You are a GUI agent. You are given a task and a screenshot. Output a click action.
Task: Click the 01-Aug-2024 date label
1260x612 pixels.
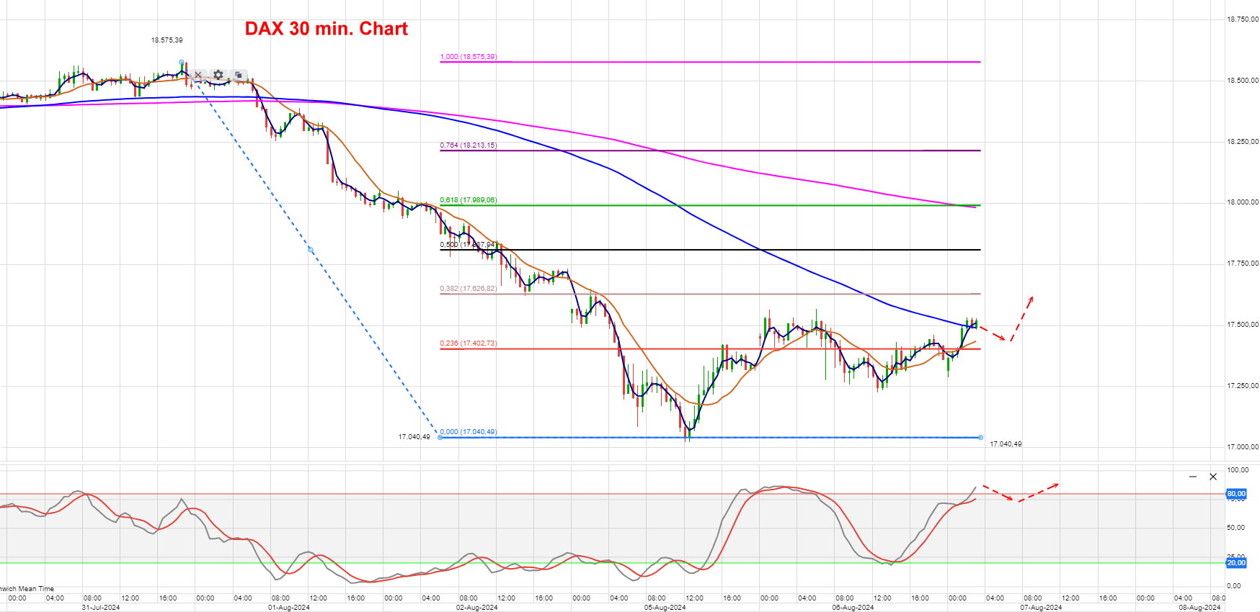tap(289, 607)
